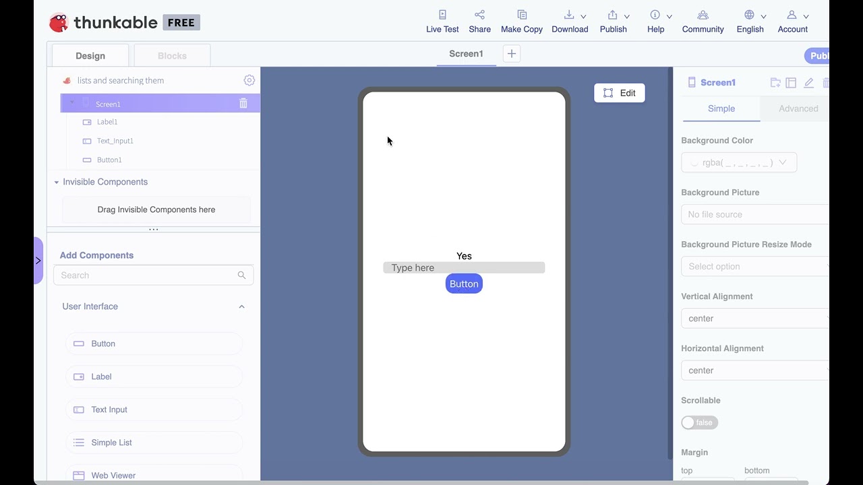Rename Screen1 with pencil icon

click(x=809, y=83)
